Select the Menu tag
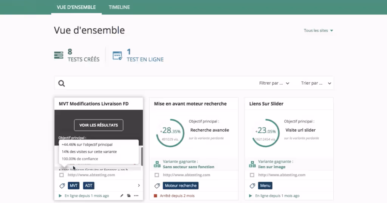Image resolution: width=387 pixels, height=203 pixels. click(265, 186)
